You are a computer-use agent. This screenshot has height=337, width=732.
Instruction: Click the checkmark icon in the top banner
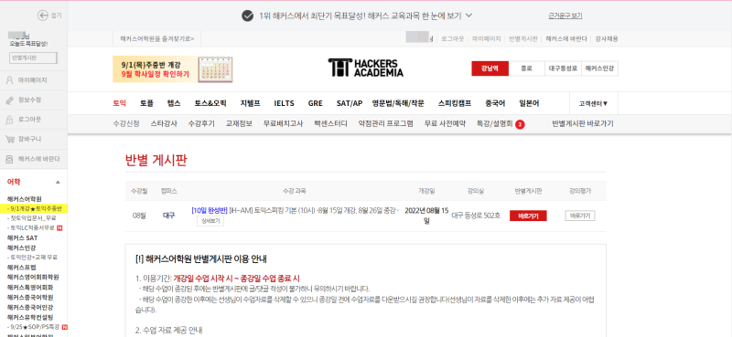point(247,16)
